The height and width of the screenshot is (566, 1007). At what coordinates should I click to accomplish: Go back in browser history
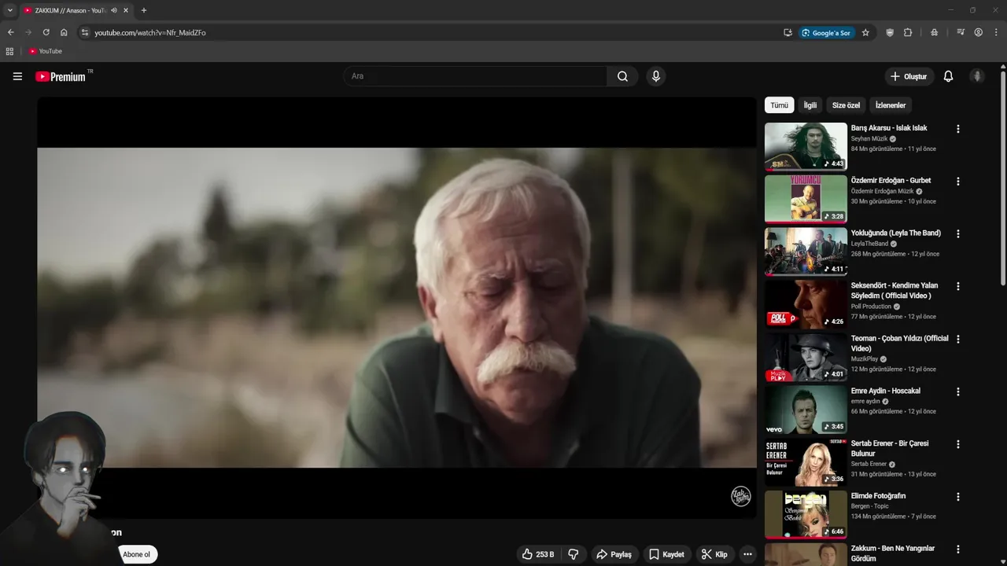click(10, 32)
